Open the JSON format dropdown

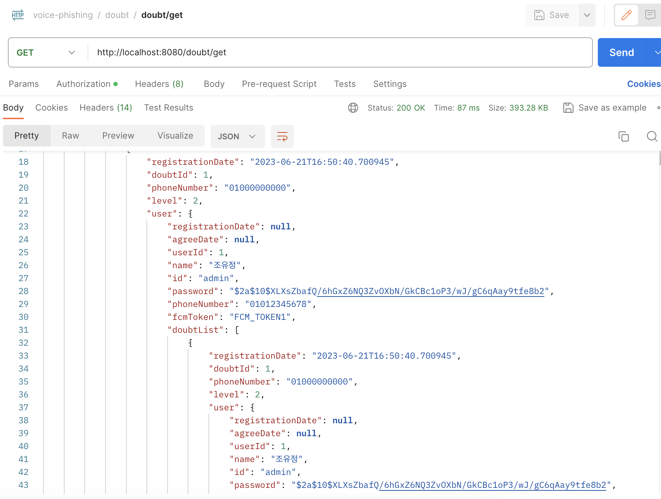(x=238, y=136)
